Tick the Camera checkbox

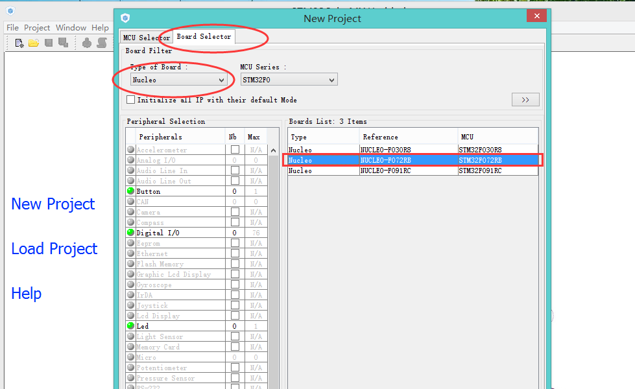(235, 212)
